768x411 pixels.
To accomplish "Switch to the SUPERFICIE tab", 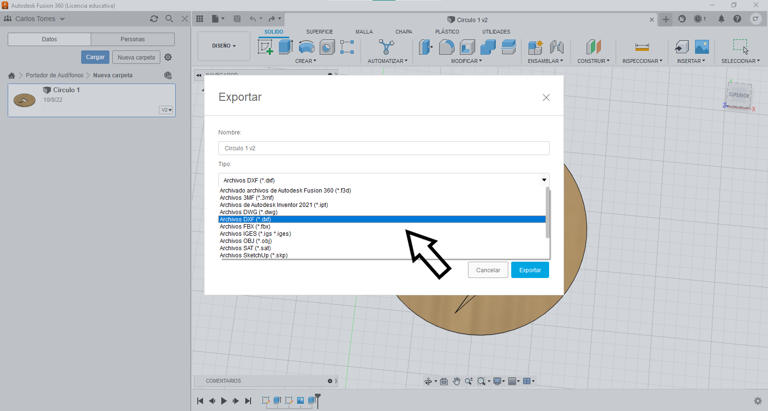I will click(320, 32).
